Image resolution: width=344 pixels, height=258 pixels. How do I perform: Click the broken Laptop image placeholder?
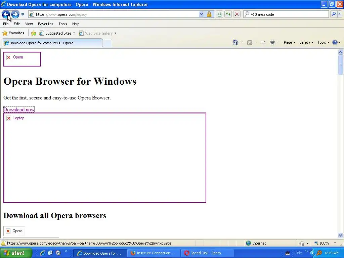click(105, 158)
